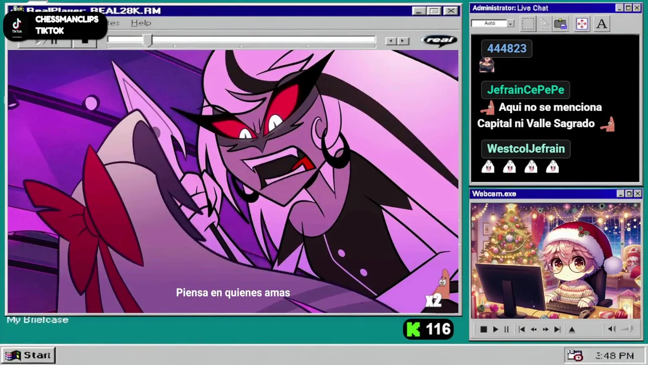Click the first ghost emote under WestcolJefrain
The height and width of the screenshot is (365, 648).
pyautogui.click(x=488, y=166)
